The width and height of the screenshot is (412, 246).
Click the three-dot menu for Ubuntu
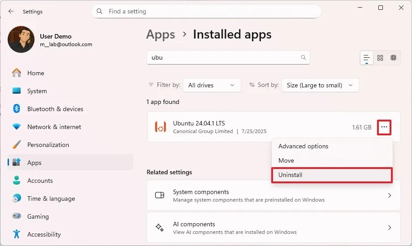pyautogui.click(x=384, y=127)
